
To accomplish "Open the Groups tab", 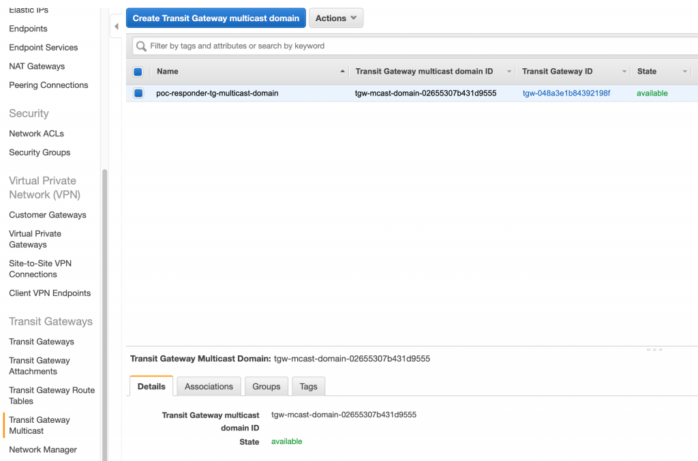I will (x=266, y=386).
